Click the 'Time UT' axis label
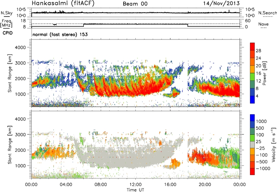 pyautogui.click(x=135, y=190)
